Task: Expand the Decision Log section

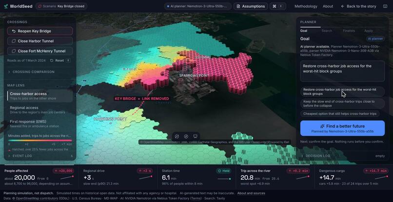Action: click(x=342, y=156)
